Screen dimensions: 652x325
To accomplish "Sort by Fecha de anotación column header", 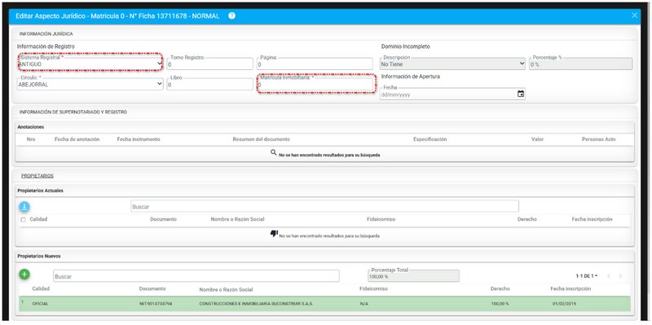I will [77, 139].
